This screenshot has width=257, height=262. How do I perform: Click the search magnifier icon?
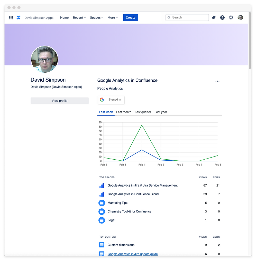point(169,17)
